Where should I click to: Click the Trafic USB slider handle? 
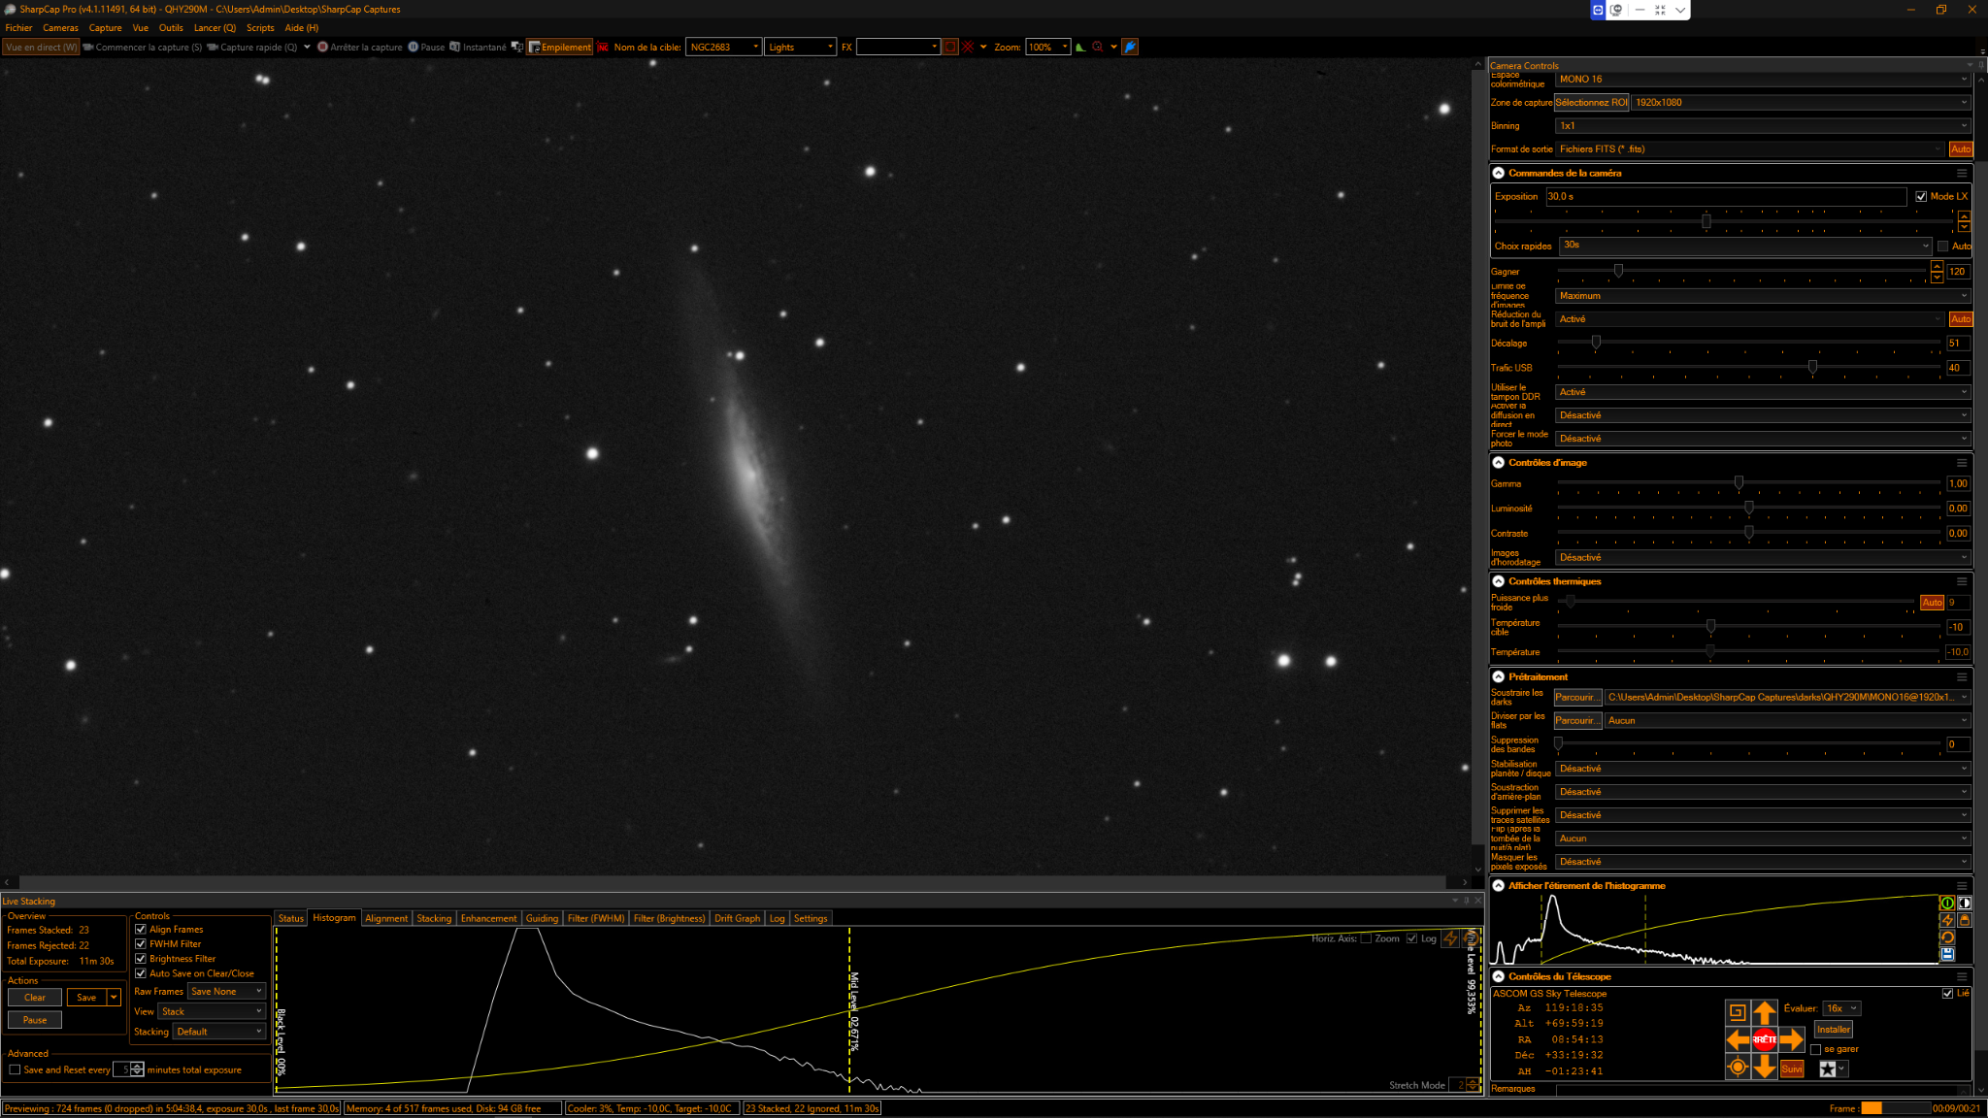pyautogui.click(x=1812, y=368)
